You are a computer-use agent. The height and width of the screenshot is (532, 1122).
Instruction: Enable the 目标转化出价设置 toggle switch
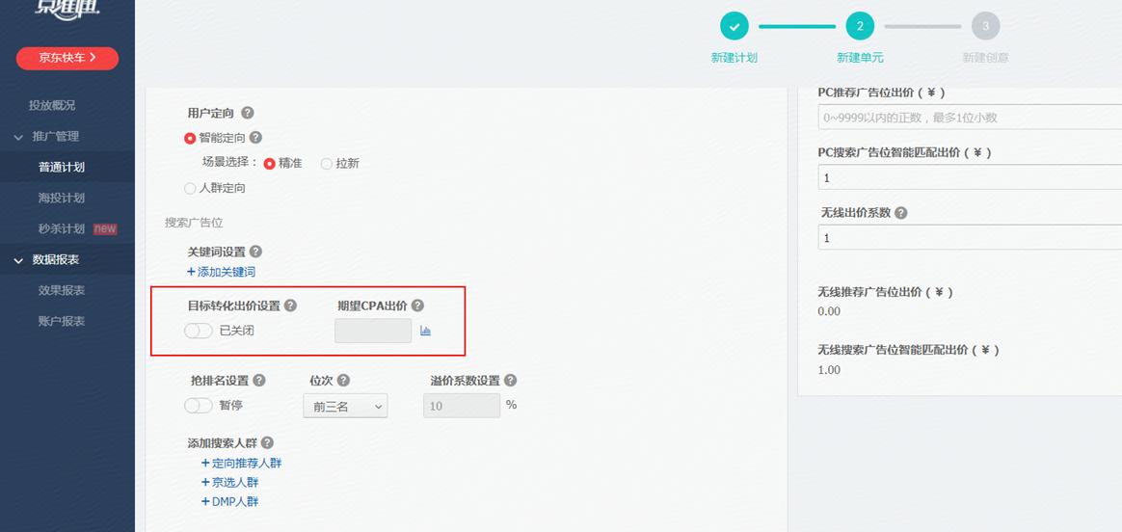(x=199, y=331)
